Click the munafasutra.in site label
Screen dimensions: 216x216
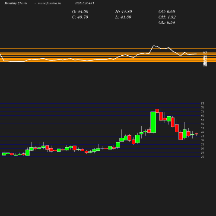click(49, 3)
